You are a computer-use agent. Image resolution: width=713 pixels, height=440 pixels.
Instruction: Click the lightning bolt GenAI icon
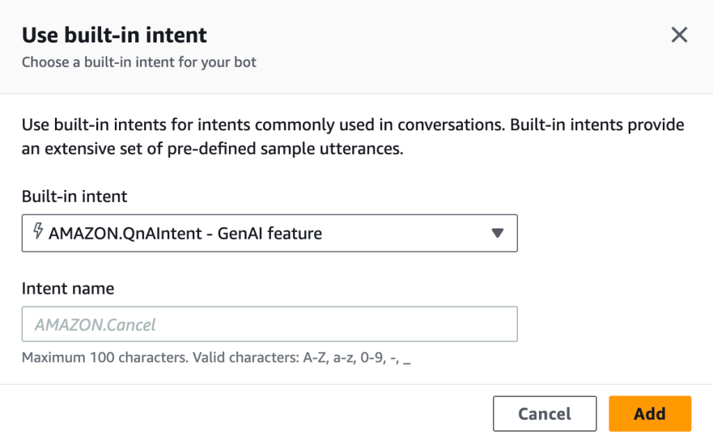click(x=38, y=232)
